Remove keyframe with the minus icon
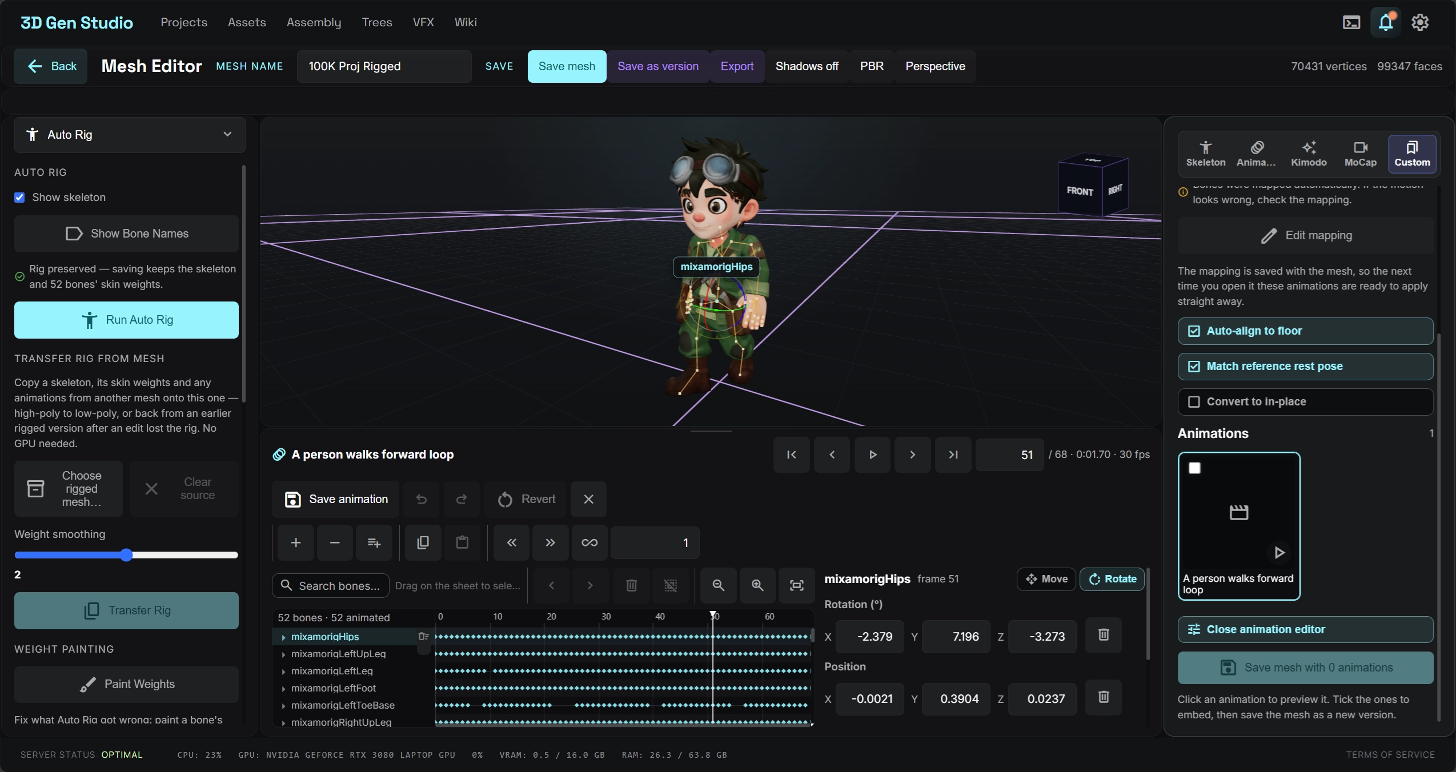 pos(335,542)
